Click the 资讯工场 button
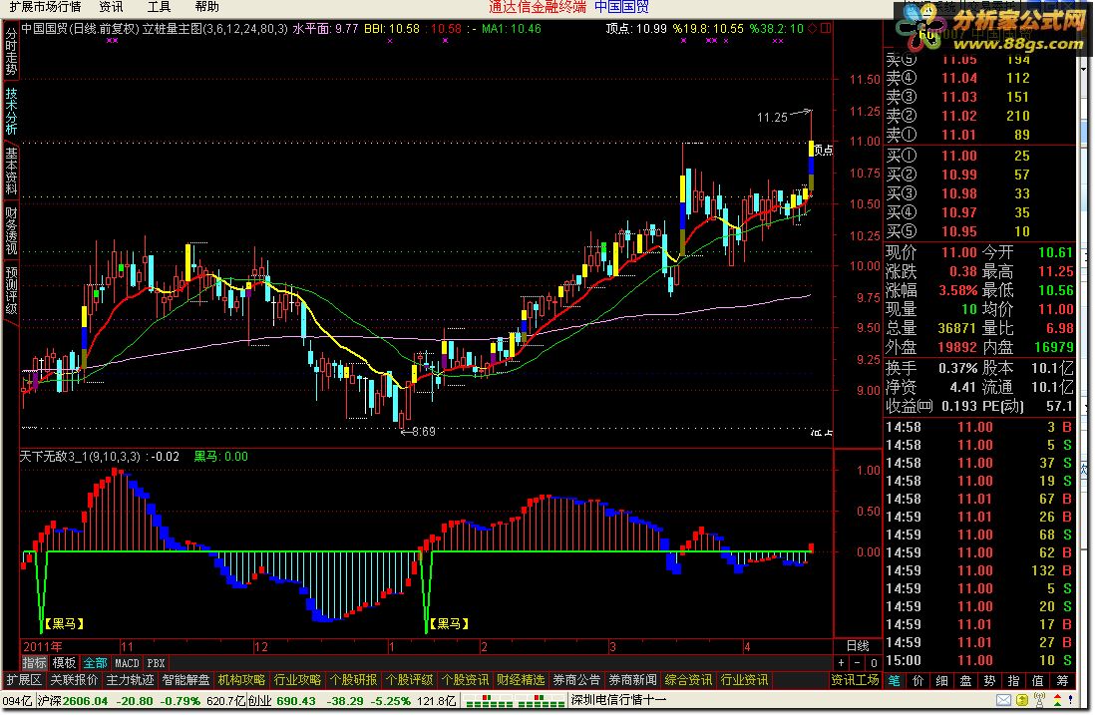Image resolution: width=1095 pixels, height=715 pixels. point(855,680)
